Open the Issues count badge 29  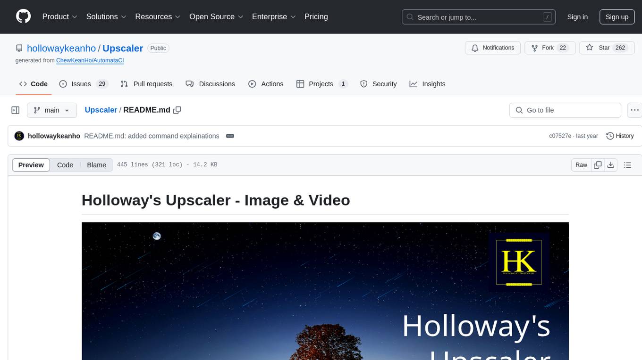[x=102, y=84]
